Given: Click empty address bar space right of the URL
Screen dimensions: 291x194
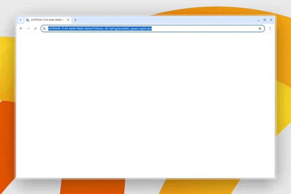Looking at the screenshot, I should (205, 28).
